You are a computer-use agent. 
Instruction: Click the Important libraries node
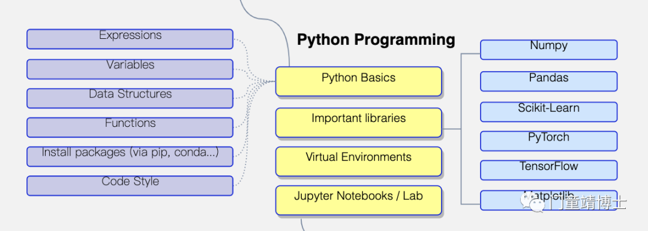click(359, 123)
